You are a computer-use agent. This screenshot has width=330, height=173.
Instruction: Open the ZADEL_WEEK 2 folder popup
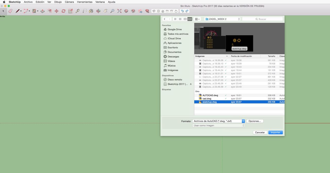pyautogui.click(x=222, y=19)
